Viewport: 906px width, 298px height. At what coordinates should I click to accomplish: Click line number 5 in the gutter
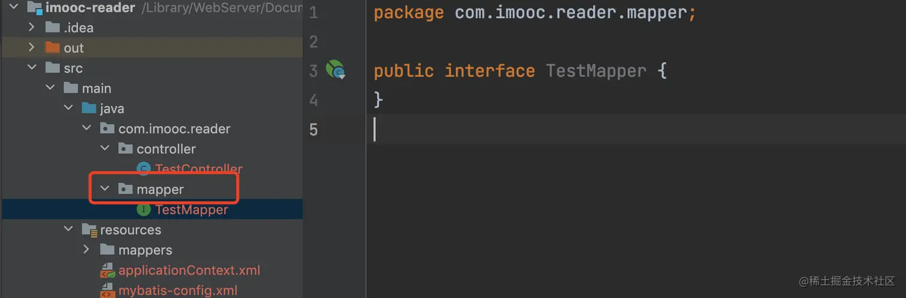pos(313,129)
